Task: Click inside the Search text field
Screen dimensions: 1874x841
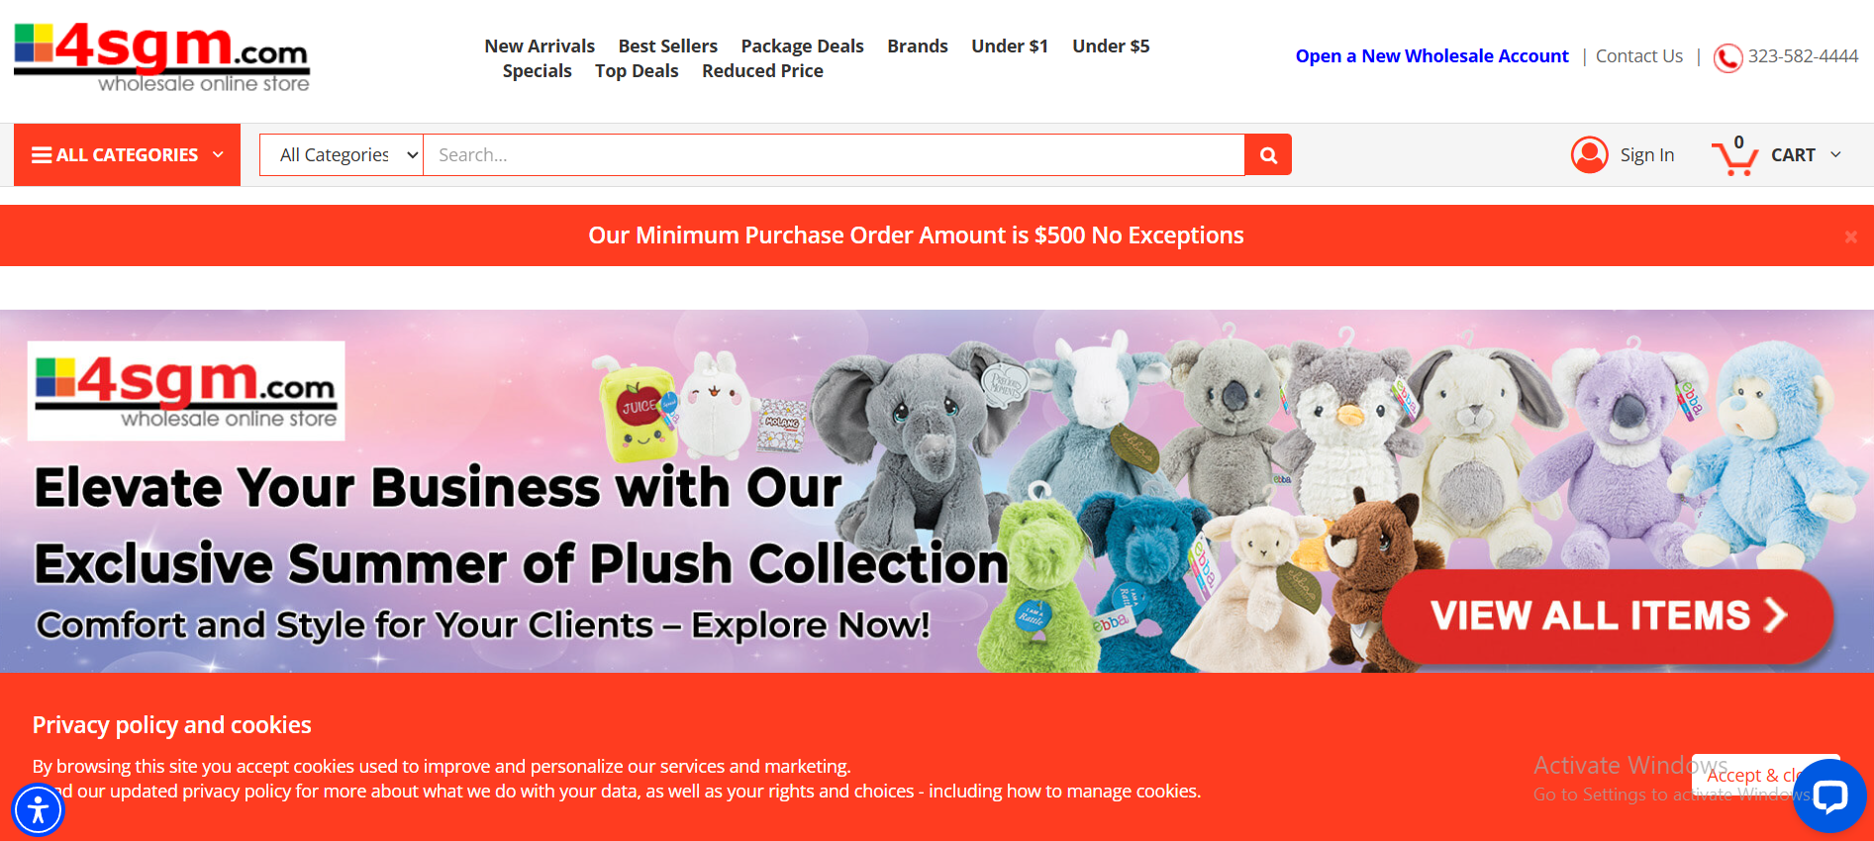Action: pos(834,155)
